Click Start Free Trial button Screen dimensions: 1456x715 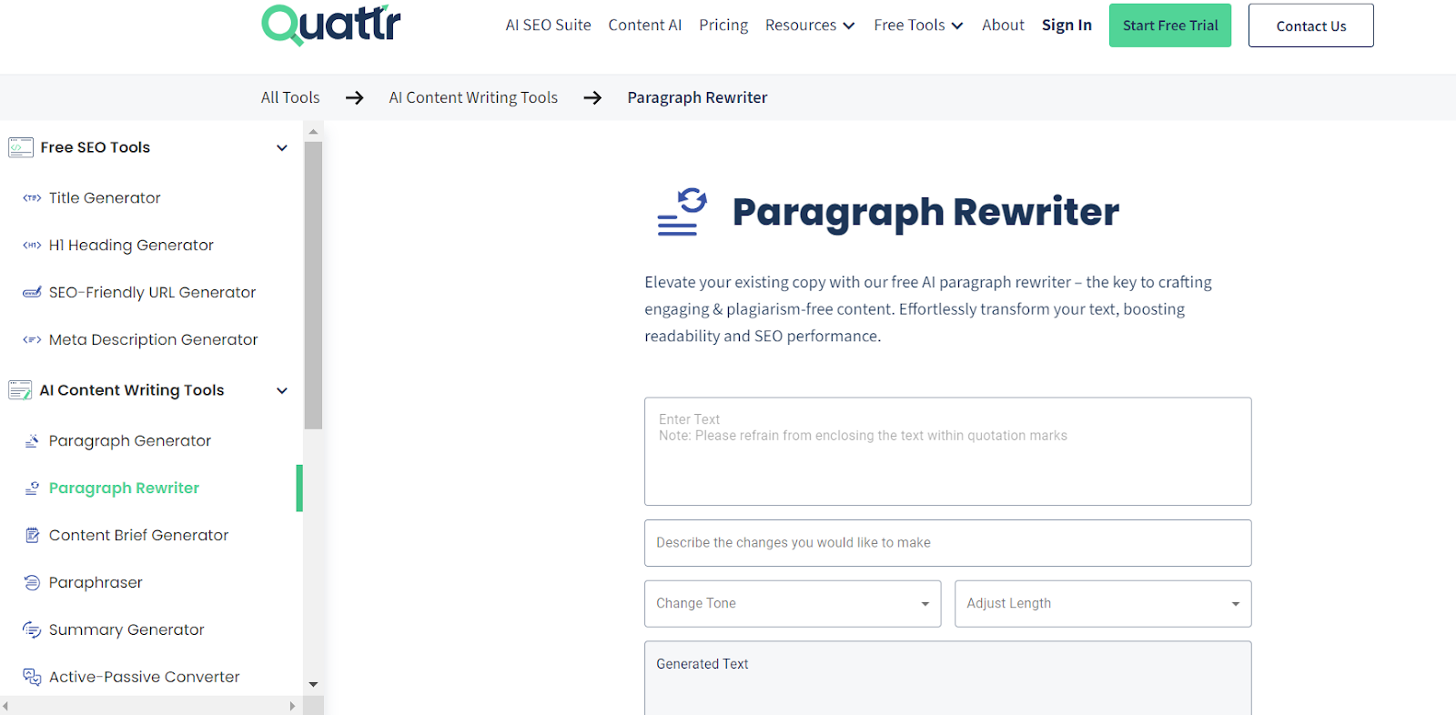point(1170,25)
